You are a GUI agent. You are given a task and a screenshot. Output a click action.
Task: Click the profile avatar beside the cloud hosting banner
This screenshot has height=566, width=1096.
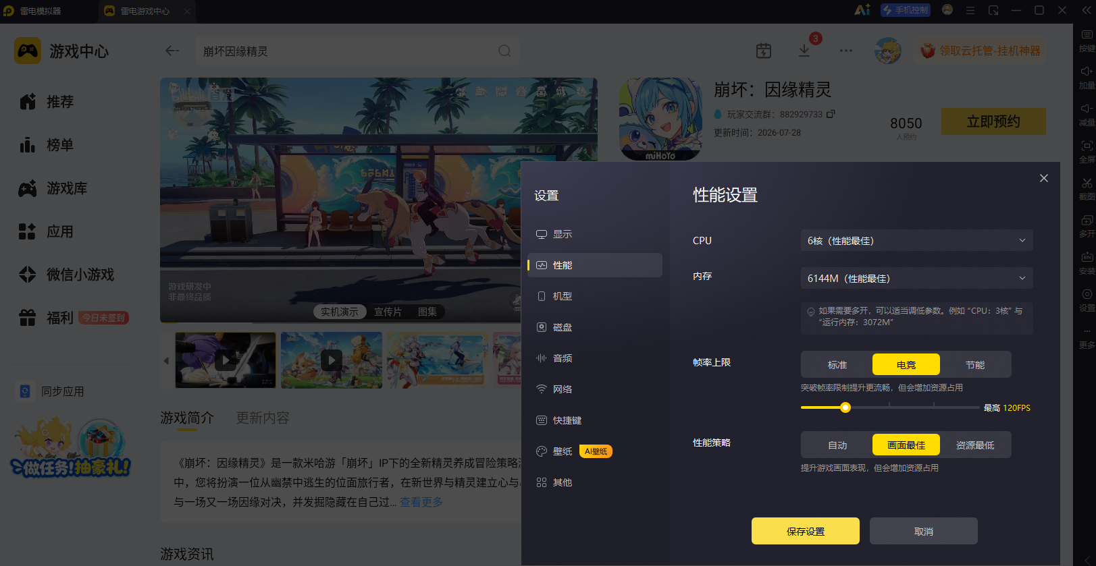click(x=888, y=51)
